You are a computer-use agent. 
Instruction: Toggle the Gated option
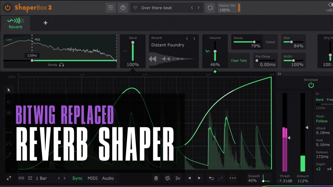[x=270, y=42]
